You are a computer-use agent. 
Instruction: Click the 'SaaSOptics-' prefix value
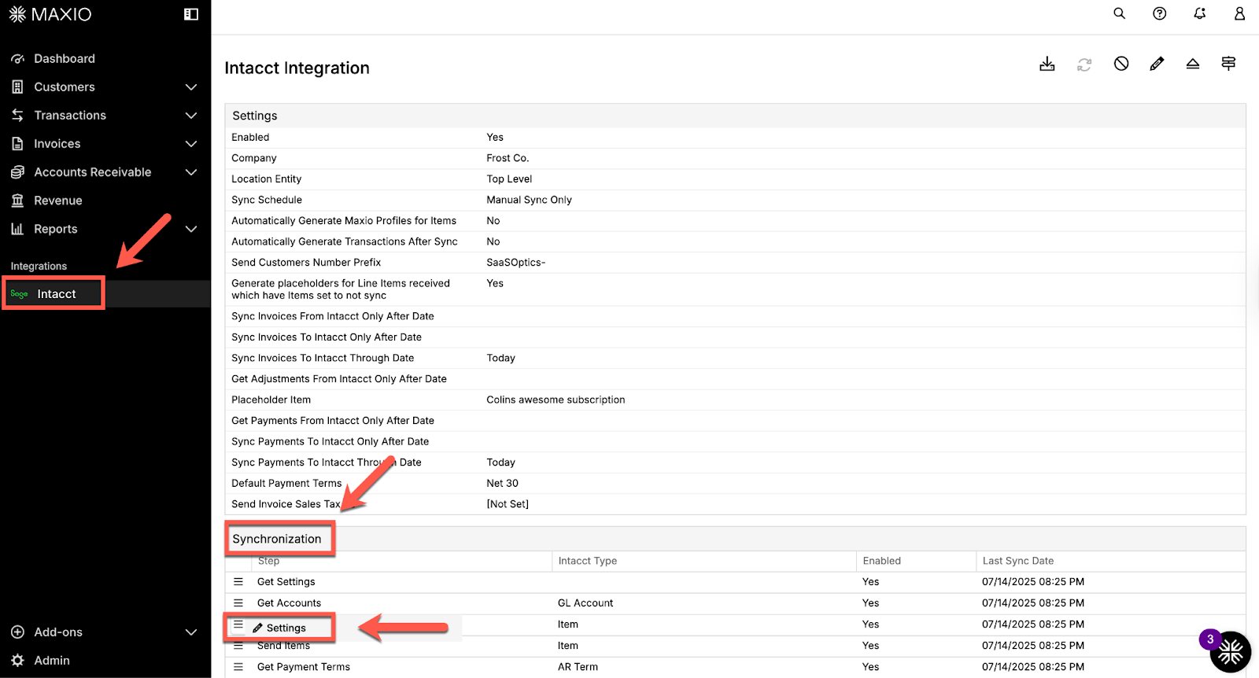(x=515, y=263)
